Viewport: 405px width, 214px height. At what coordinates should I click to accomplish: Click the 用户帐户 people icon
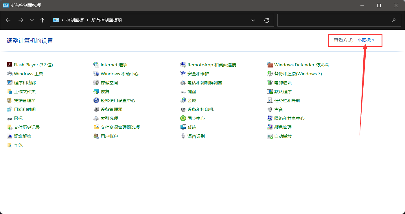pos(96,136)
